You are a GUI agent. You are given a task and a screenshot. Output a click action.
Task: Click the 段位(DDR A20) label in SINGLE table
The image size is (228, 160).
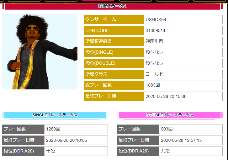pos(23,151)
